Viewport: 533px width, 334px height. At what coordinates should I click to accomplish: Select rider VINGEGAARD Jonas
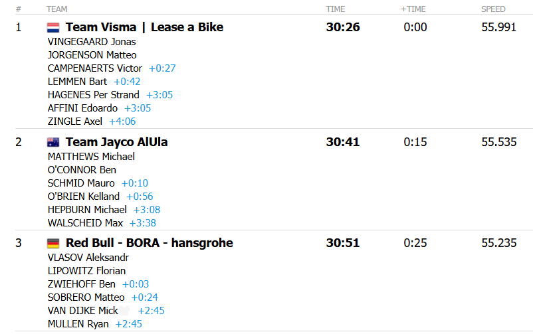coord(92,42)
